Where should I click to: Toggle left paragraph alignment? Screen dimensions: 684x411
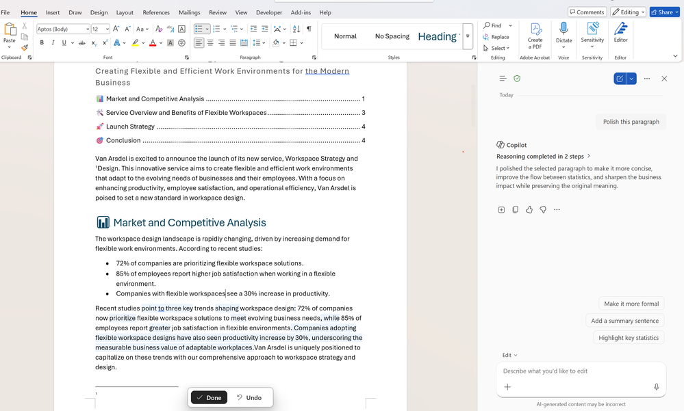199,42
